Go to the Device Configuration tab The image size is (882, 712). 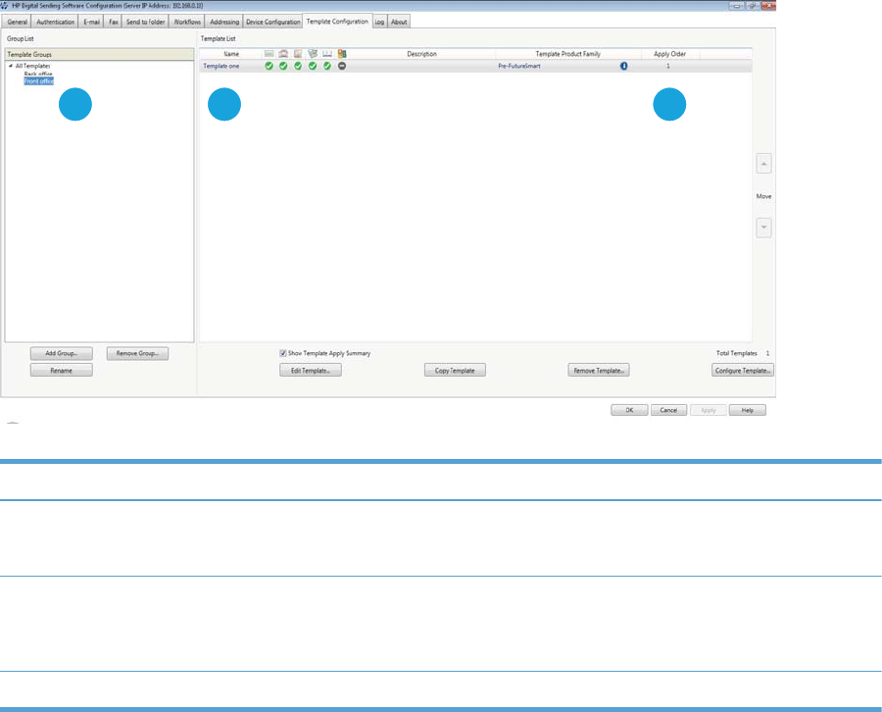[272, 22]
